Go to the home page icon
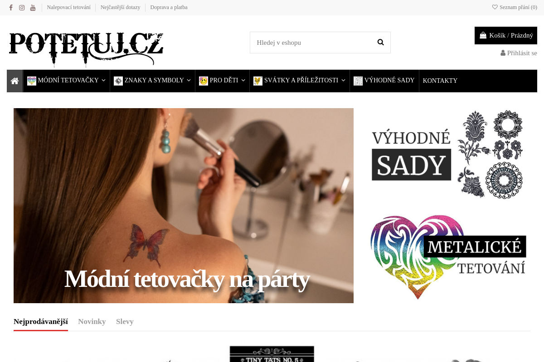This screenshot has width=544, height=362. (x=15, y=81)
